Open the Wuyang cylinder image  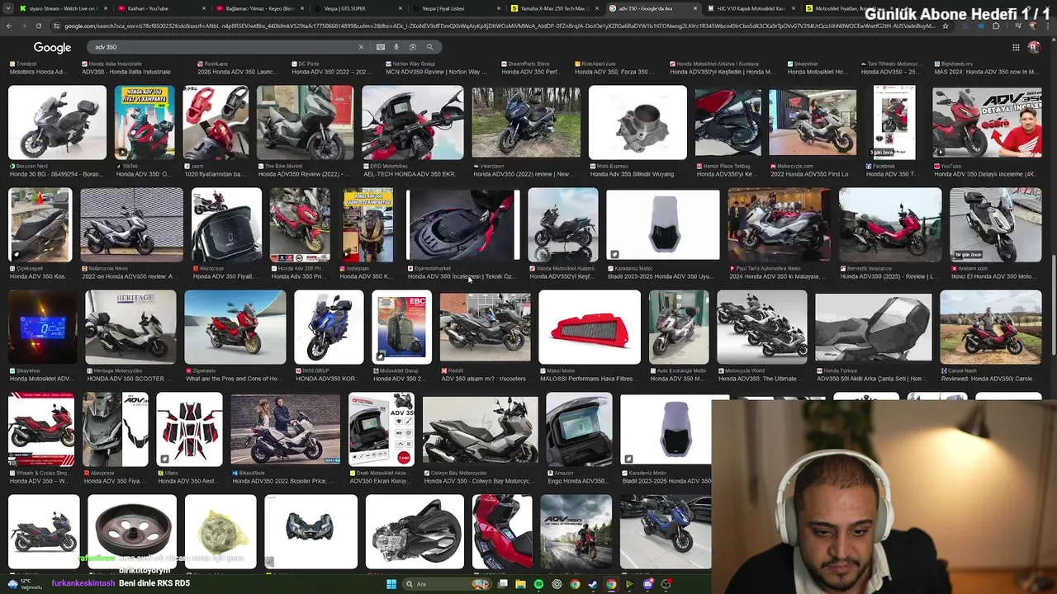(638, 122)
